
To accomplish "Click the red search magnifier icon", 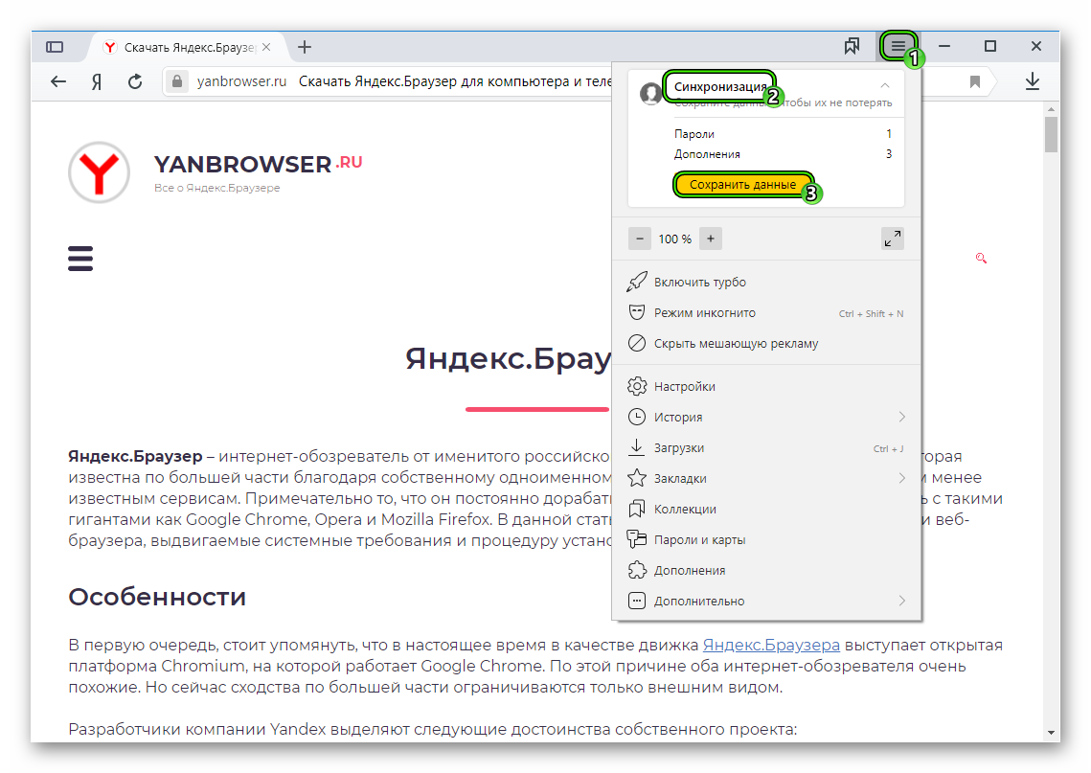I will coord(981,258).
